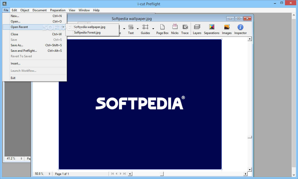
Task: Open the Layers panel
Action: tap(197, 29)
